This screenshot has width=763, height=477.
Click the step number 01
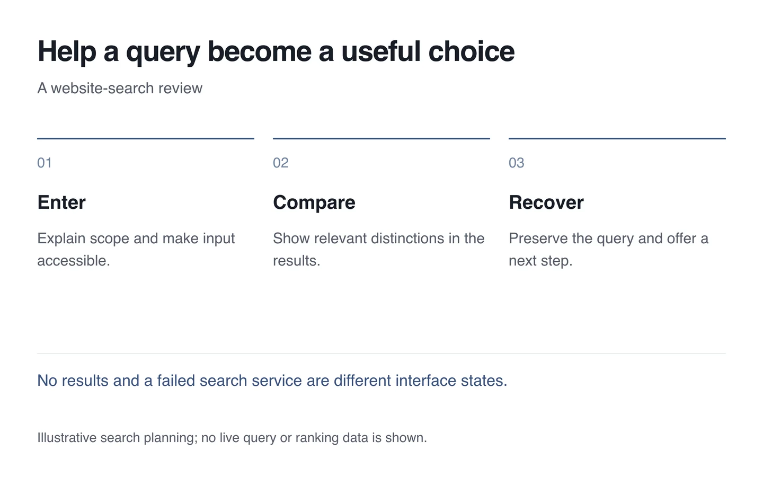45,163
